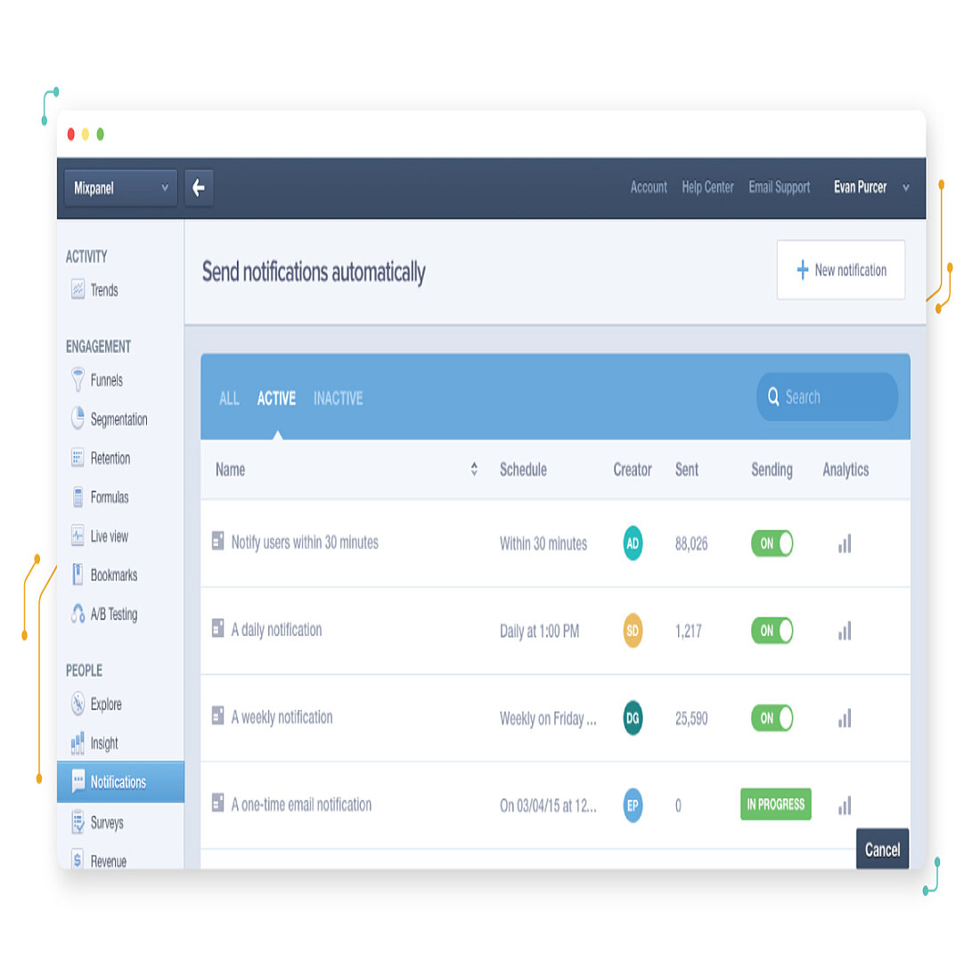Switch off the weekly notification toggle
Screen dimensions: 980x980
tap(772, 718)
